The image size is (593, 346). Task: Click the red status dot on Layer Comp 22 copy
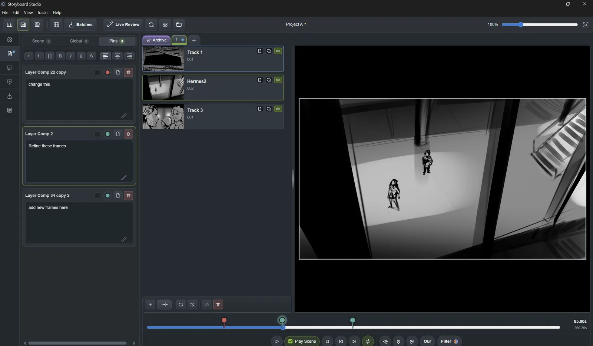107,72
